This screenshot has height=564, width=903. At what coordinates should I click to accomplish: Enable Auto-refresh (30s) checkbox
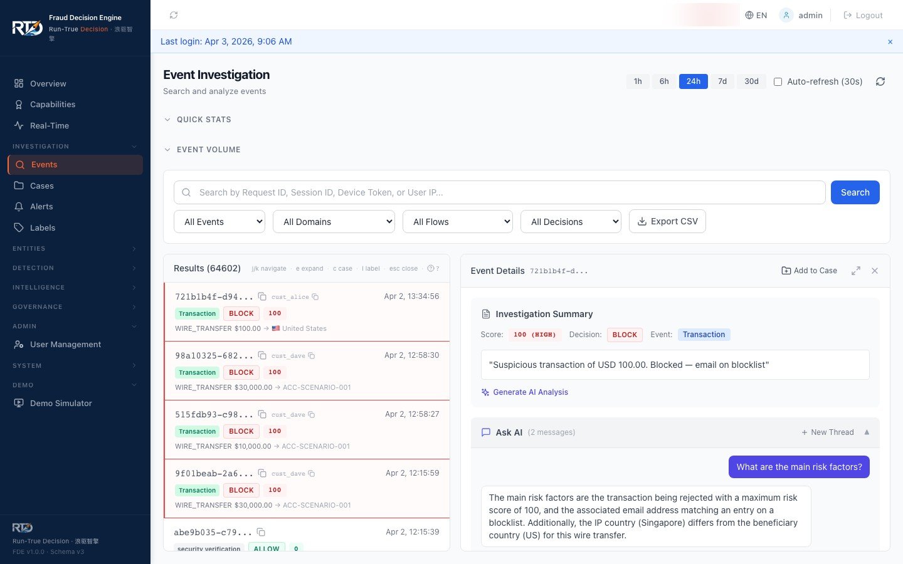[778, 81]
